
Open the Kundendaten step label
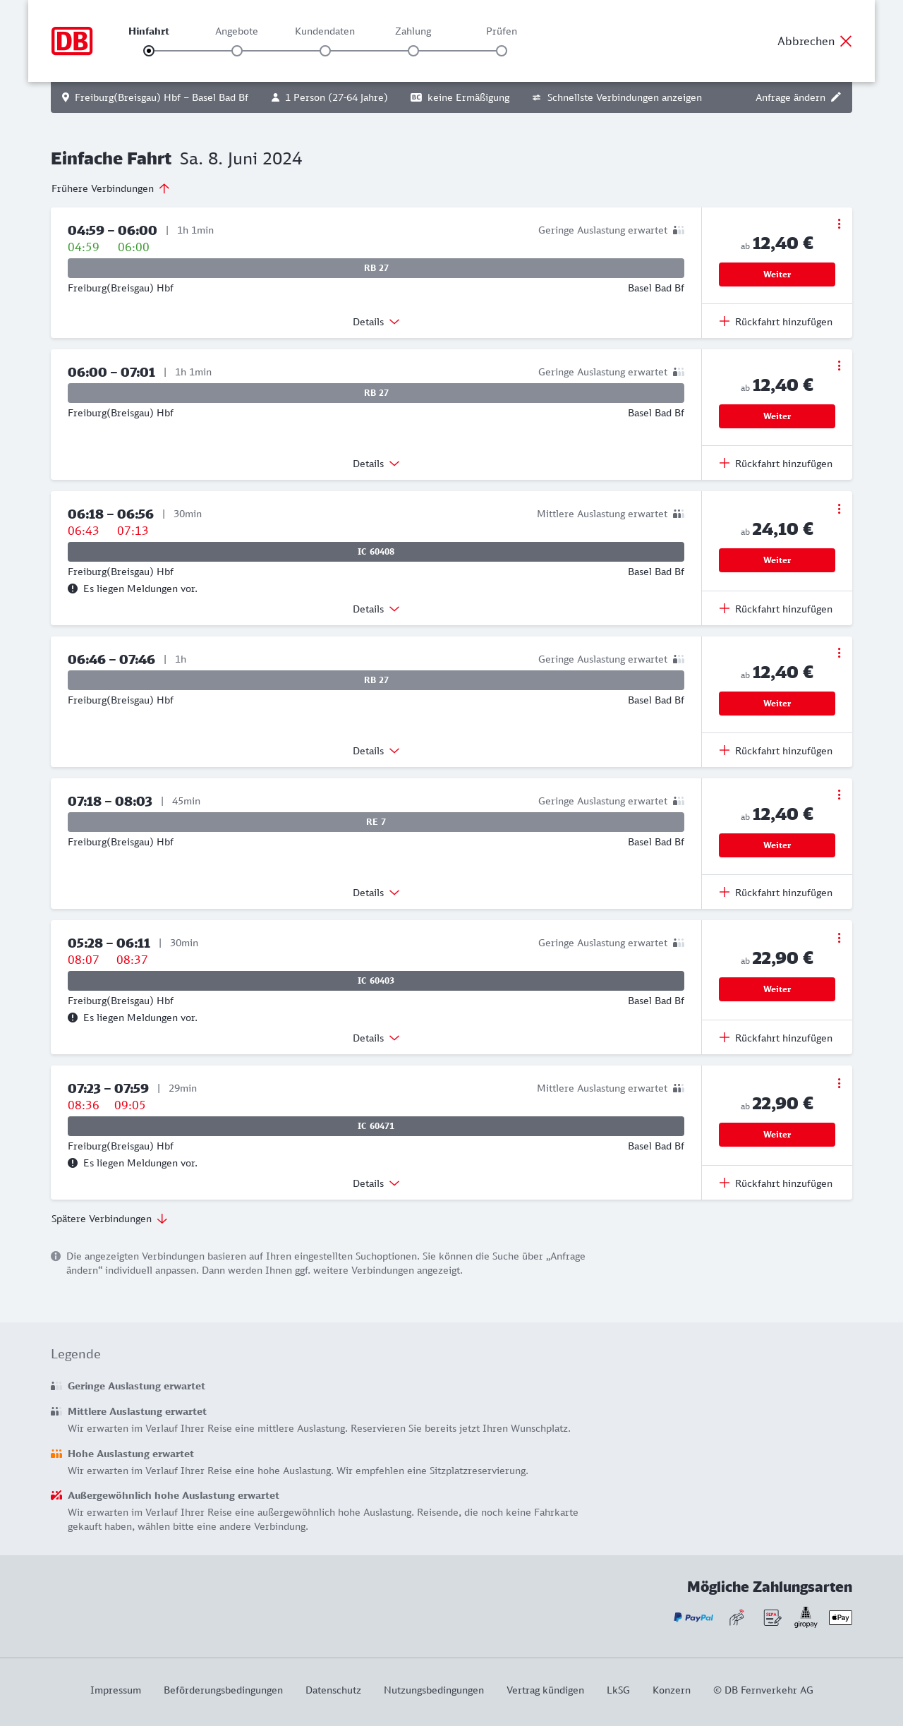tap(325, 31)
